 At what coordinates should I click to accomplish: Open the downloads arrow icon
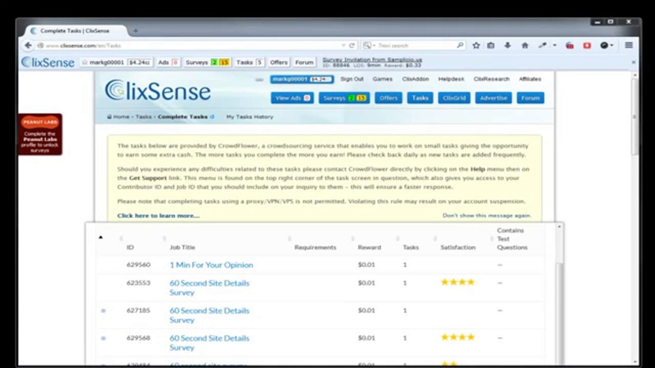[507, 45]
